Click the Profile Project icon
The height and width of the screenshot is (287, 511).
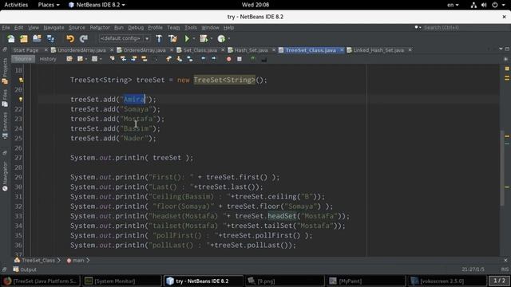(x=221, y=39)
